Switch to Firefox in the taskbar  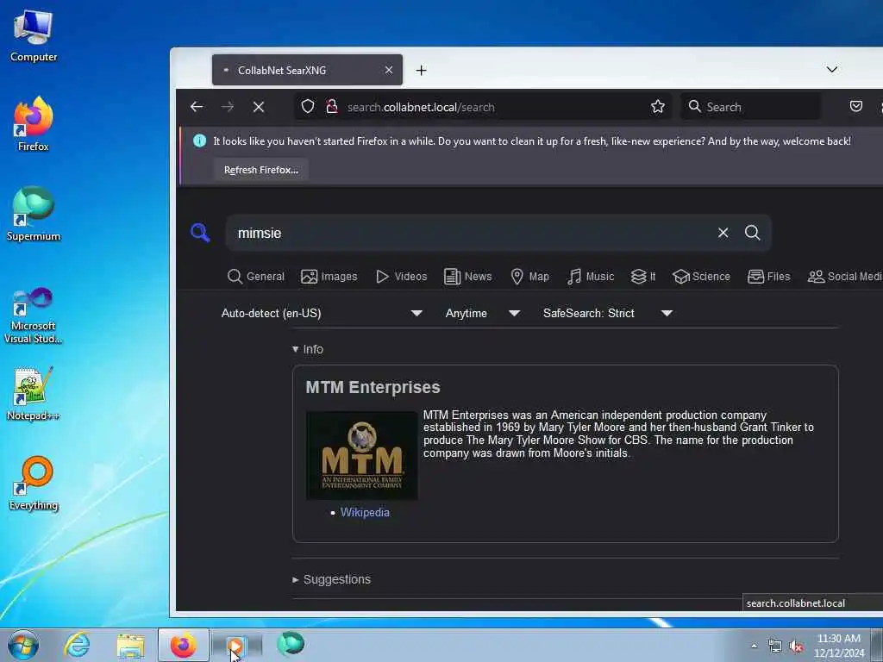183,645
